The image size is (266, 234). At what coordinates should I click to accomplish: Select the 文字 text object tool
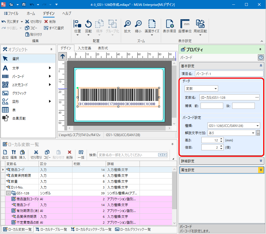28,68
